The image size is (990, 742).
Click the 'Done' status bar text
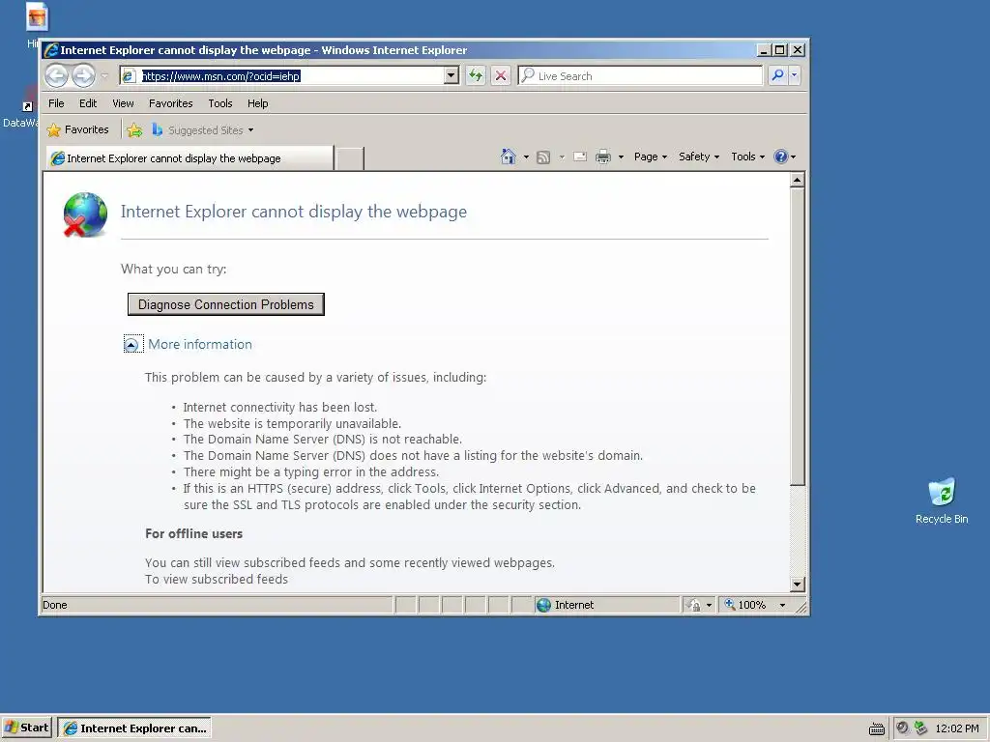point(55,605)
